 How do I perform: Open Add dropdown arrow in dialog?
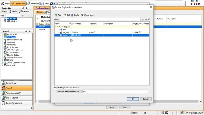pyautogui.click(x=62, y=15)
